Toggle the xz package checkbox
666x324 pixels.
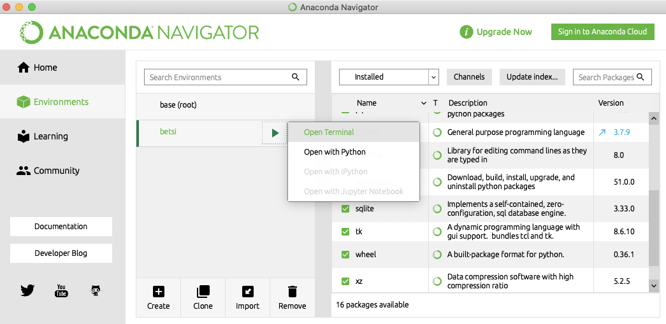(x=345, y=281)
